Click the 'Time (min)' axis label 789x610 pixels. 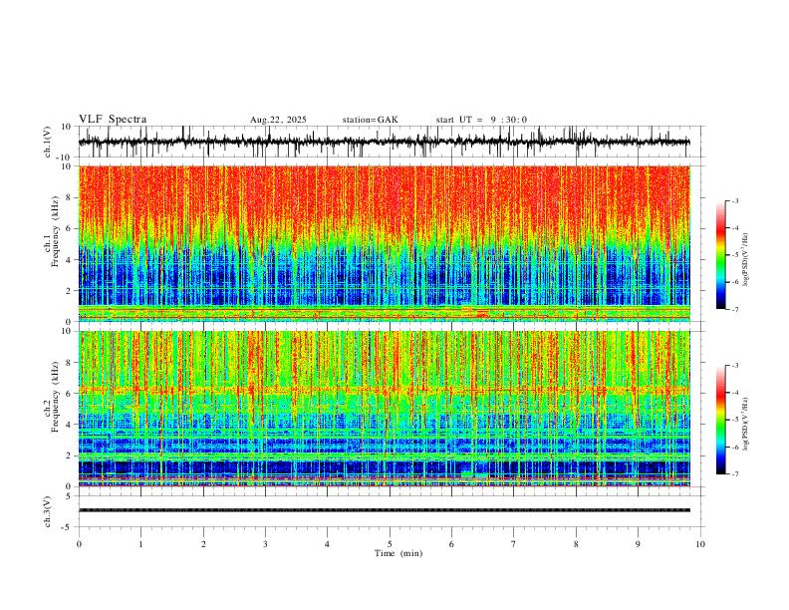click(398, 553)
